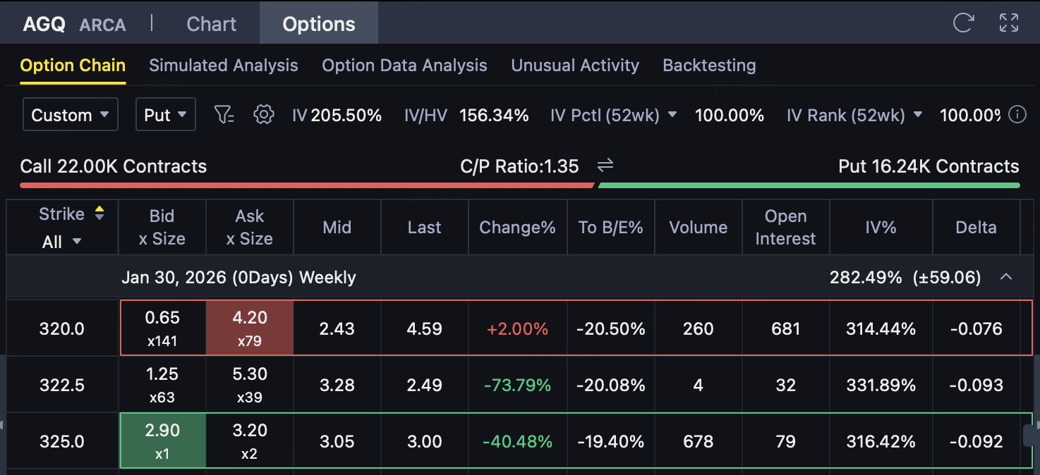Select the Backtesting tab
The width and height of the screenshot is (1040, 475).
click(709, 66)
